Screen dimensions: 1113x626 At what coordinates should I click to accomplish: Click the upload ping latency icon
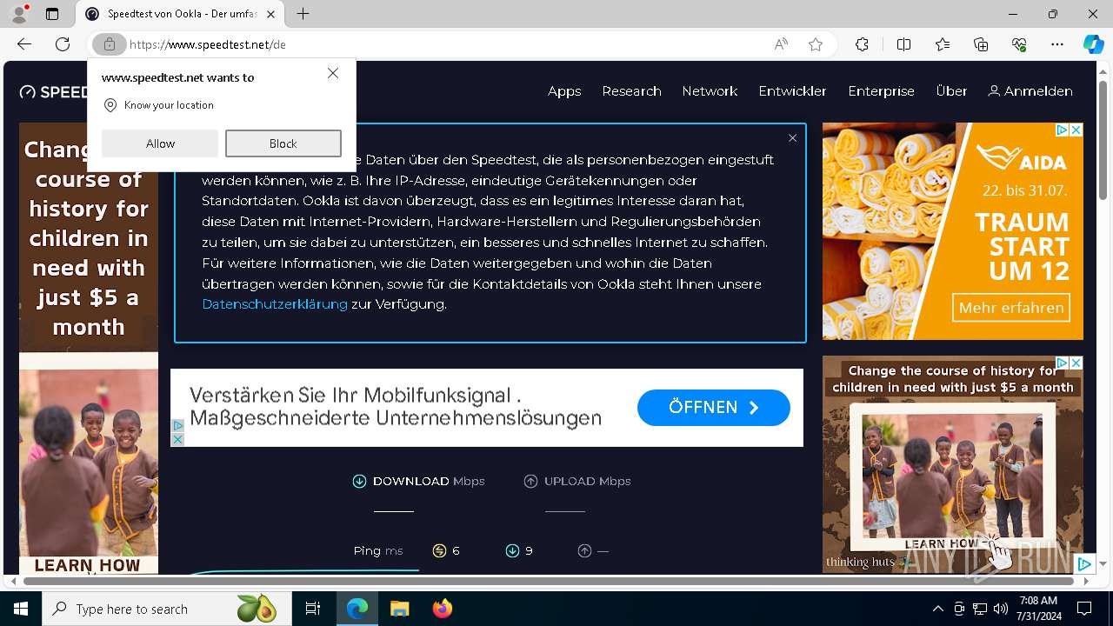(x=584, y=550)
